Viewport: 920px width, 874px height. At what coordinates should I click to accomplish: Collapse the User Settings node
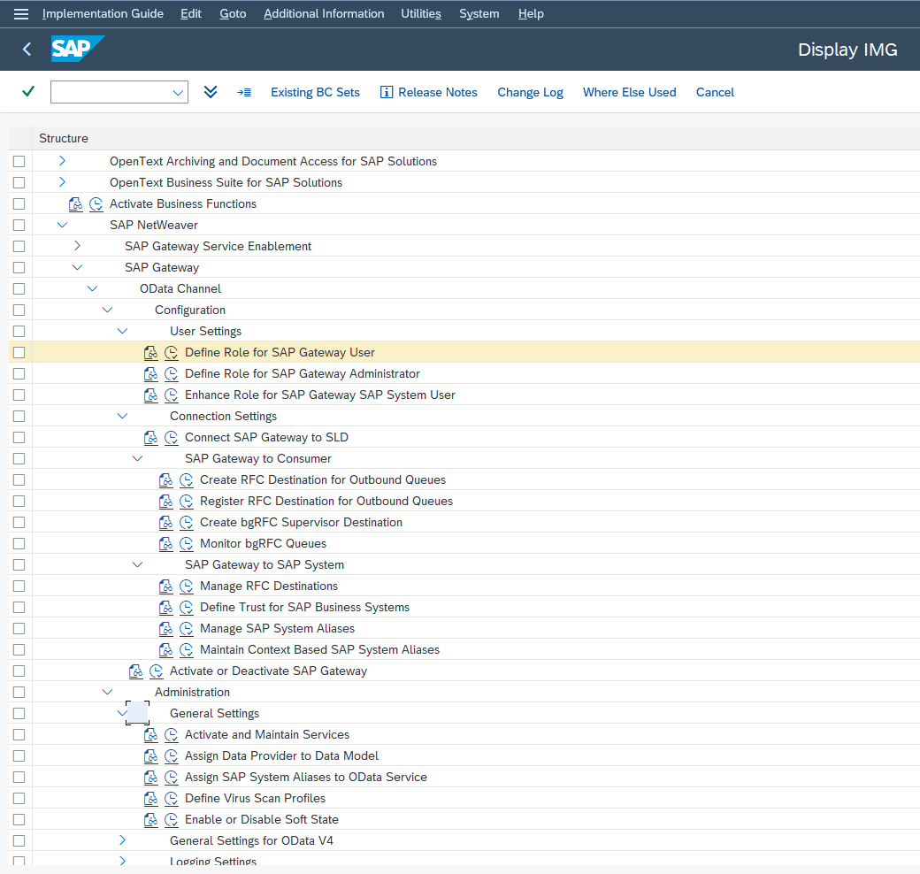pos(122,331)
